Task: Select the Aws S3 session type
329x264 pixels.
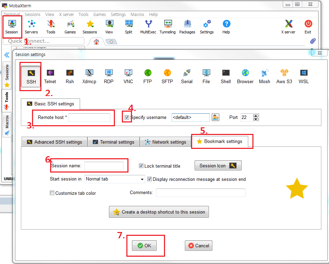Action: point(284,77)
